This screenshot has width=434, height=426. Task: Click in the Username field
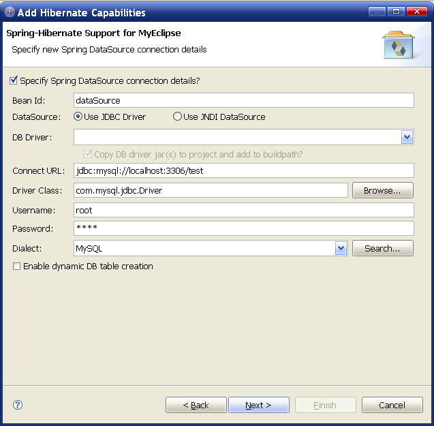pos(244,210)
